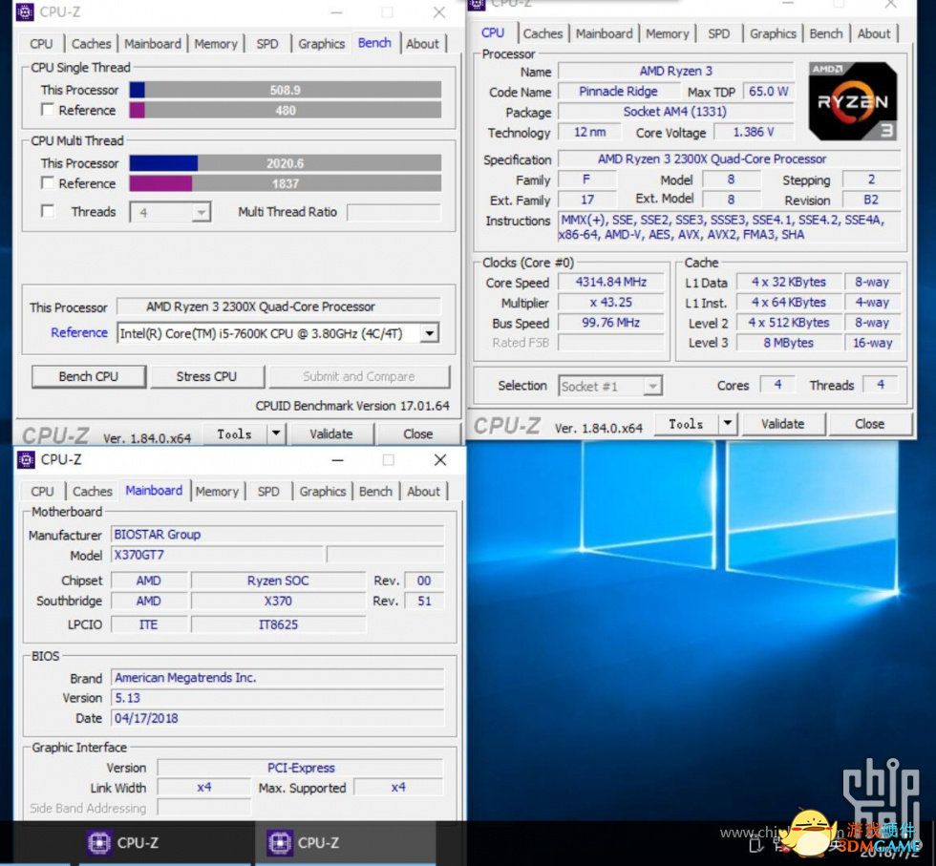The image size is (936, 866).
Task: Click the Level 3 cache 8 MBytes value
Action: coord(789,343)
